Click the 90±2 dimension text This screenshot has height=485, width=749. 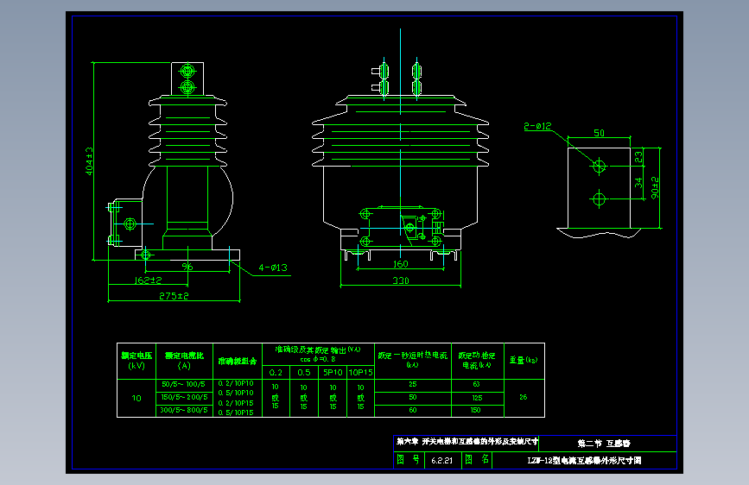[x=655, y=187]
